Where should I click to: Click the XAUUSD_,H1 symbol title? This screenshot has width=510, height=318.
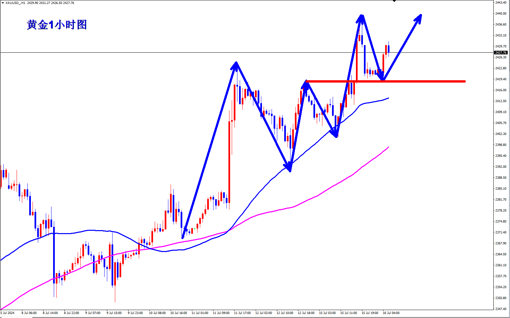pyautogui.click(x=15, y=3)
